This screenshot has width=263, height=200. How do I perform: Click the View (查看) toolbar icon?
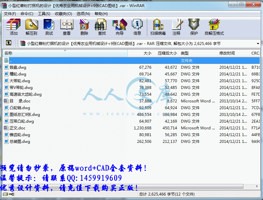pyautogui.click(x=67, y=24)
